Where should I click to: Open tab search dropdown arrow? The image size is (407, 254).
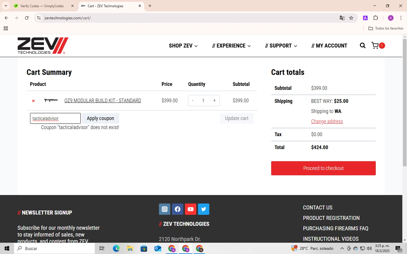pyautogui.click(x=6, y=6)
